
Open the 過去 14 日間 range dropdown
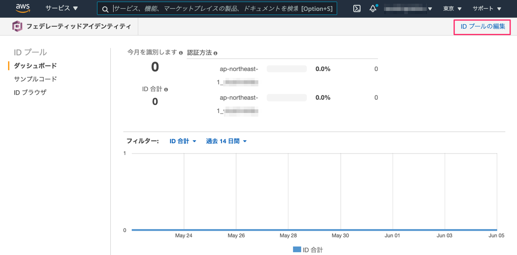click(226, 141)
